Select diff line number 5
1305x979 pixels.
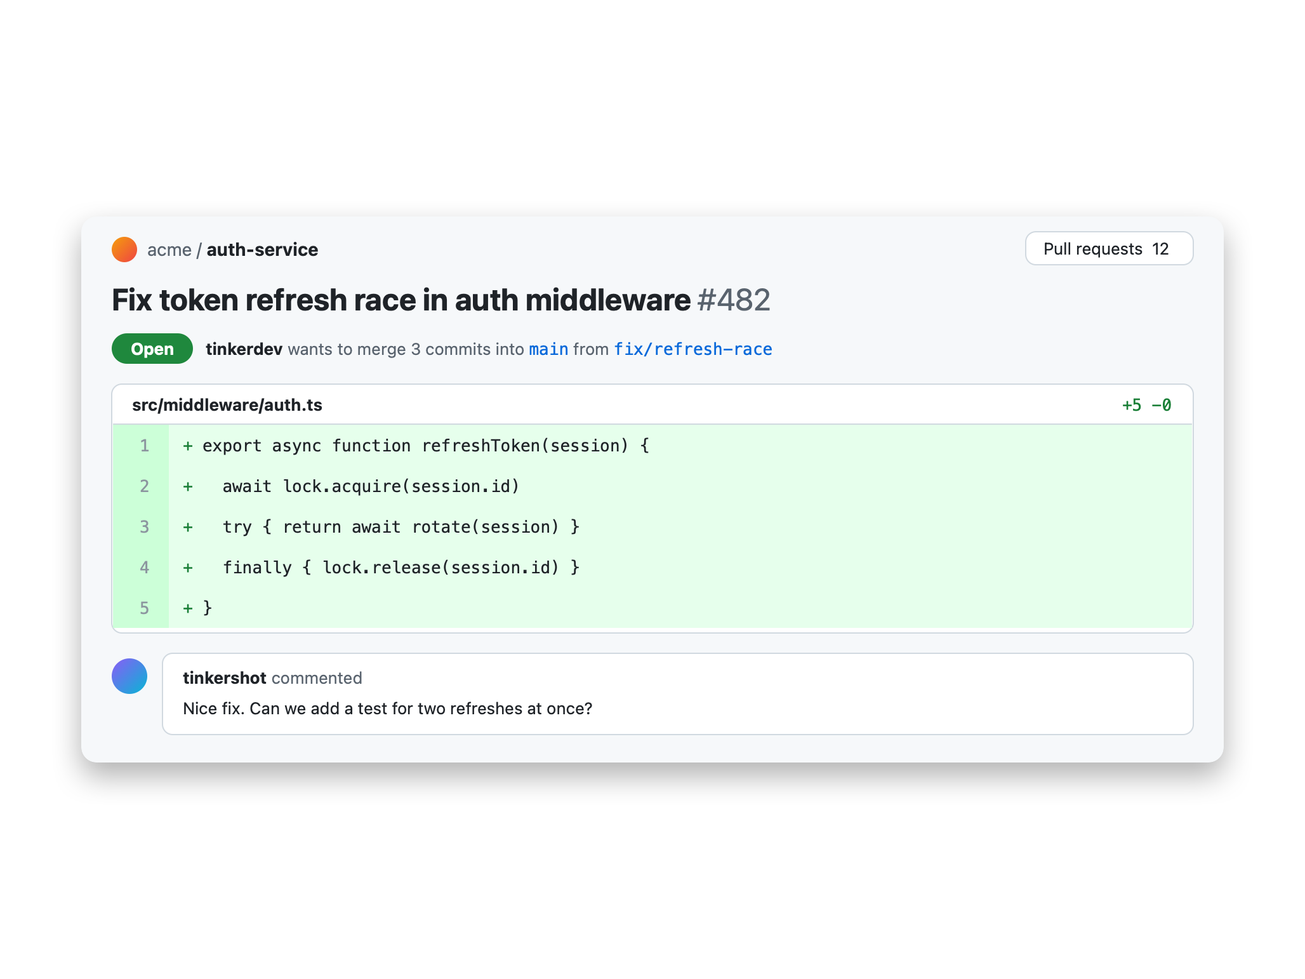coord(145,608)
